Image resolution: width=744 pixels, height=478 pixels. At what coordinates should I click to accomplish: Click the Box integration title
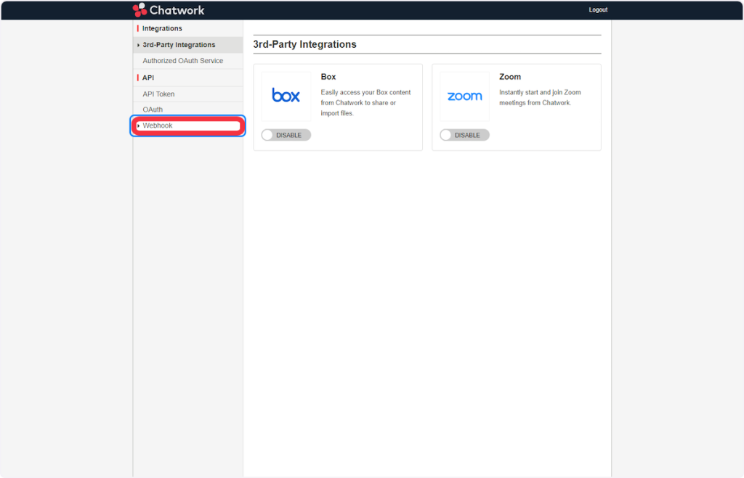point(328,77)
